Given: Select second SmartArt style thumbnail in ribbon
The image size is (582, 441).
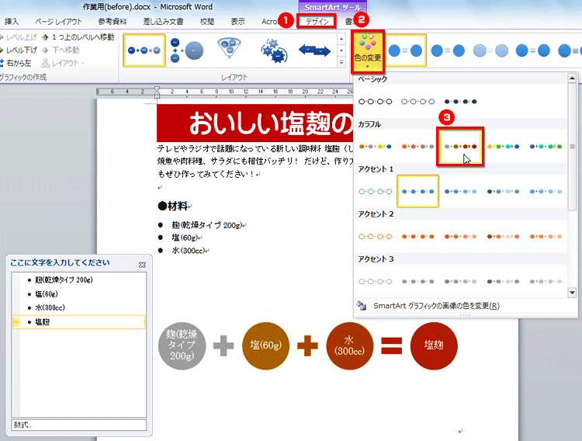Looking at the screenshot, I should [x=448, y=50].
